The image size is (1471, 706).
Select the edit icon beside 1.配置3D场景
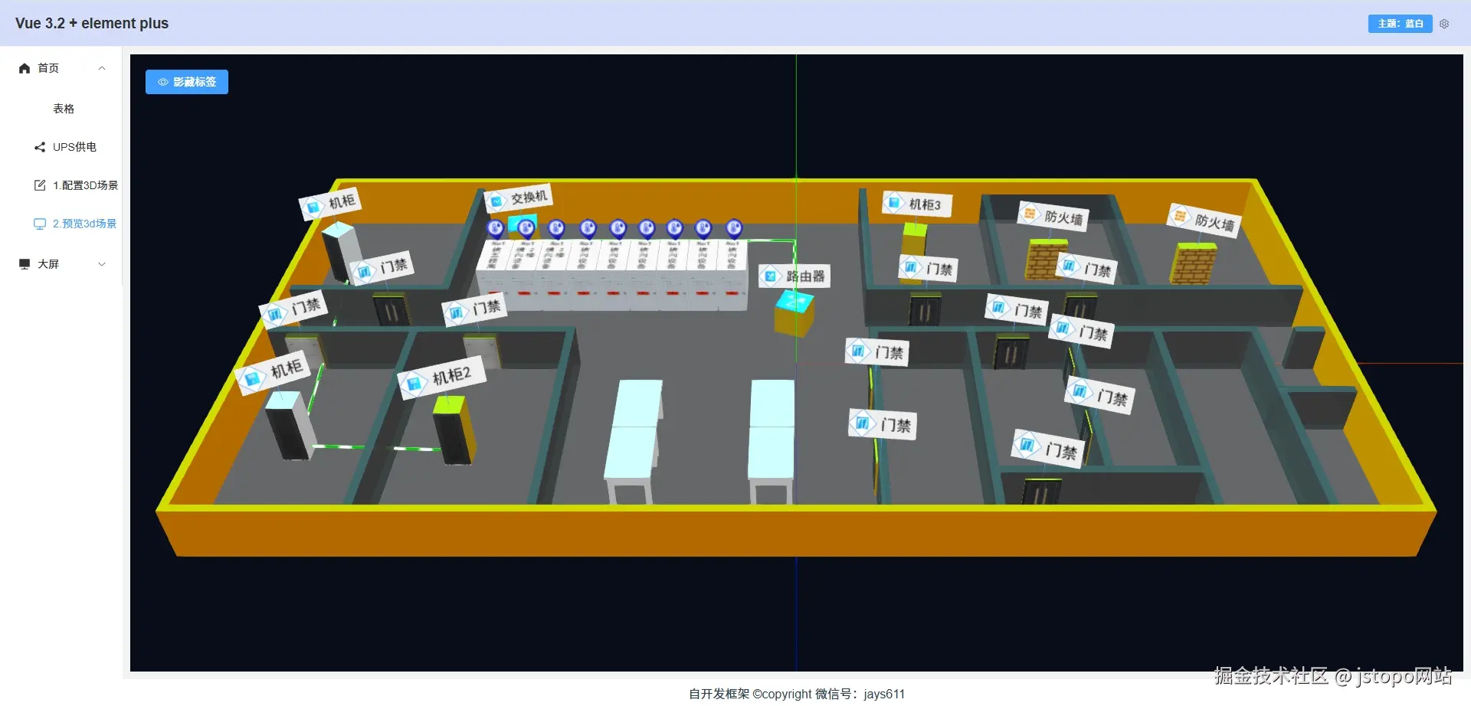(x=39, y=185)
